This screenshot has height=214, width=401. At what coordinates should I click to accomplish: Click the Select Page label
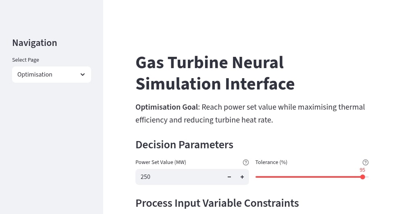coord(25,60)
